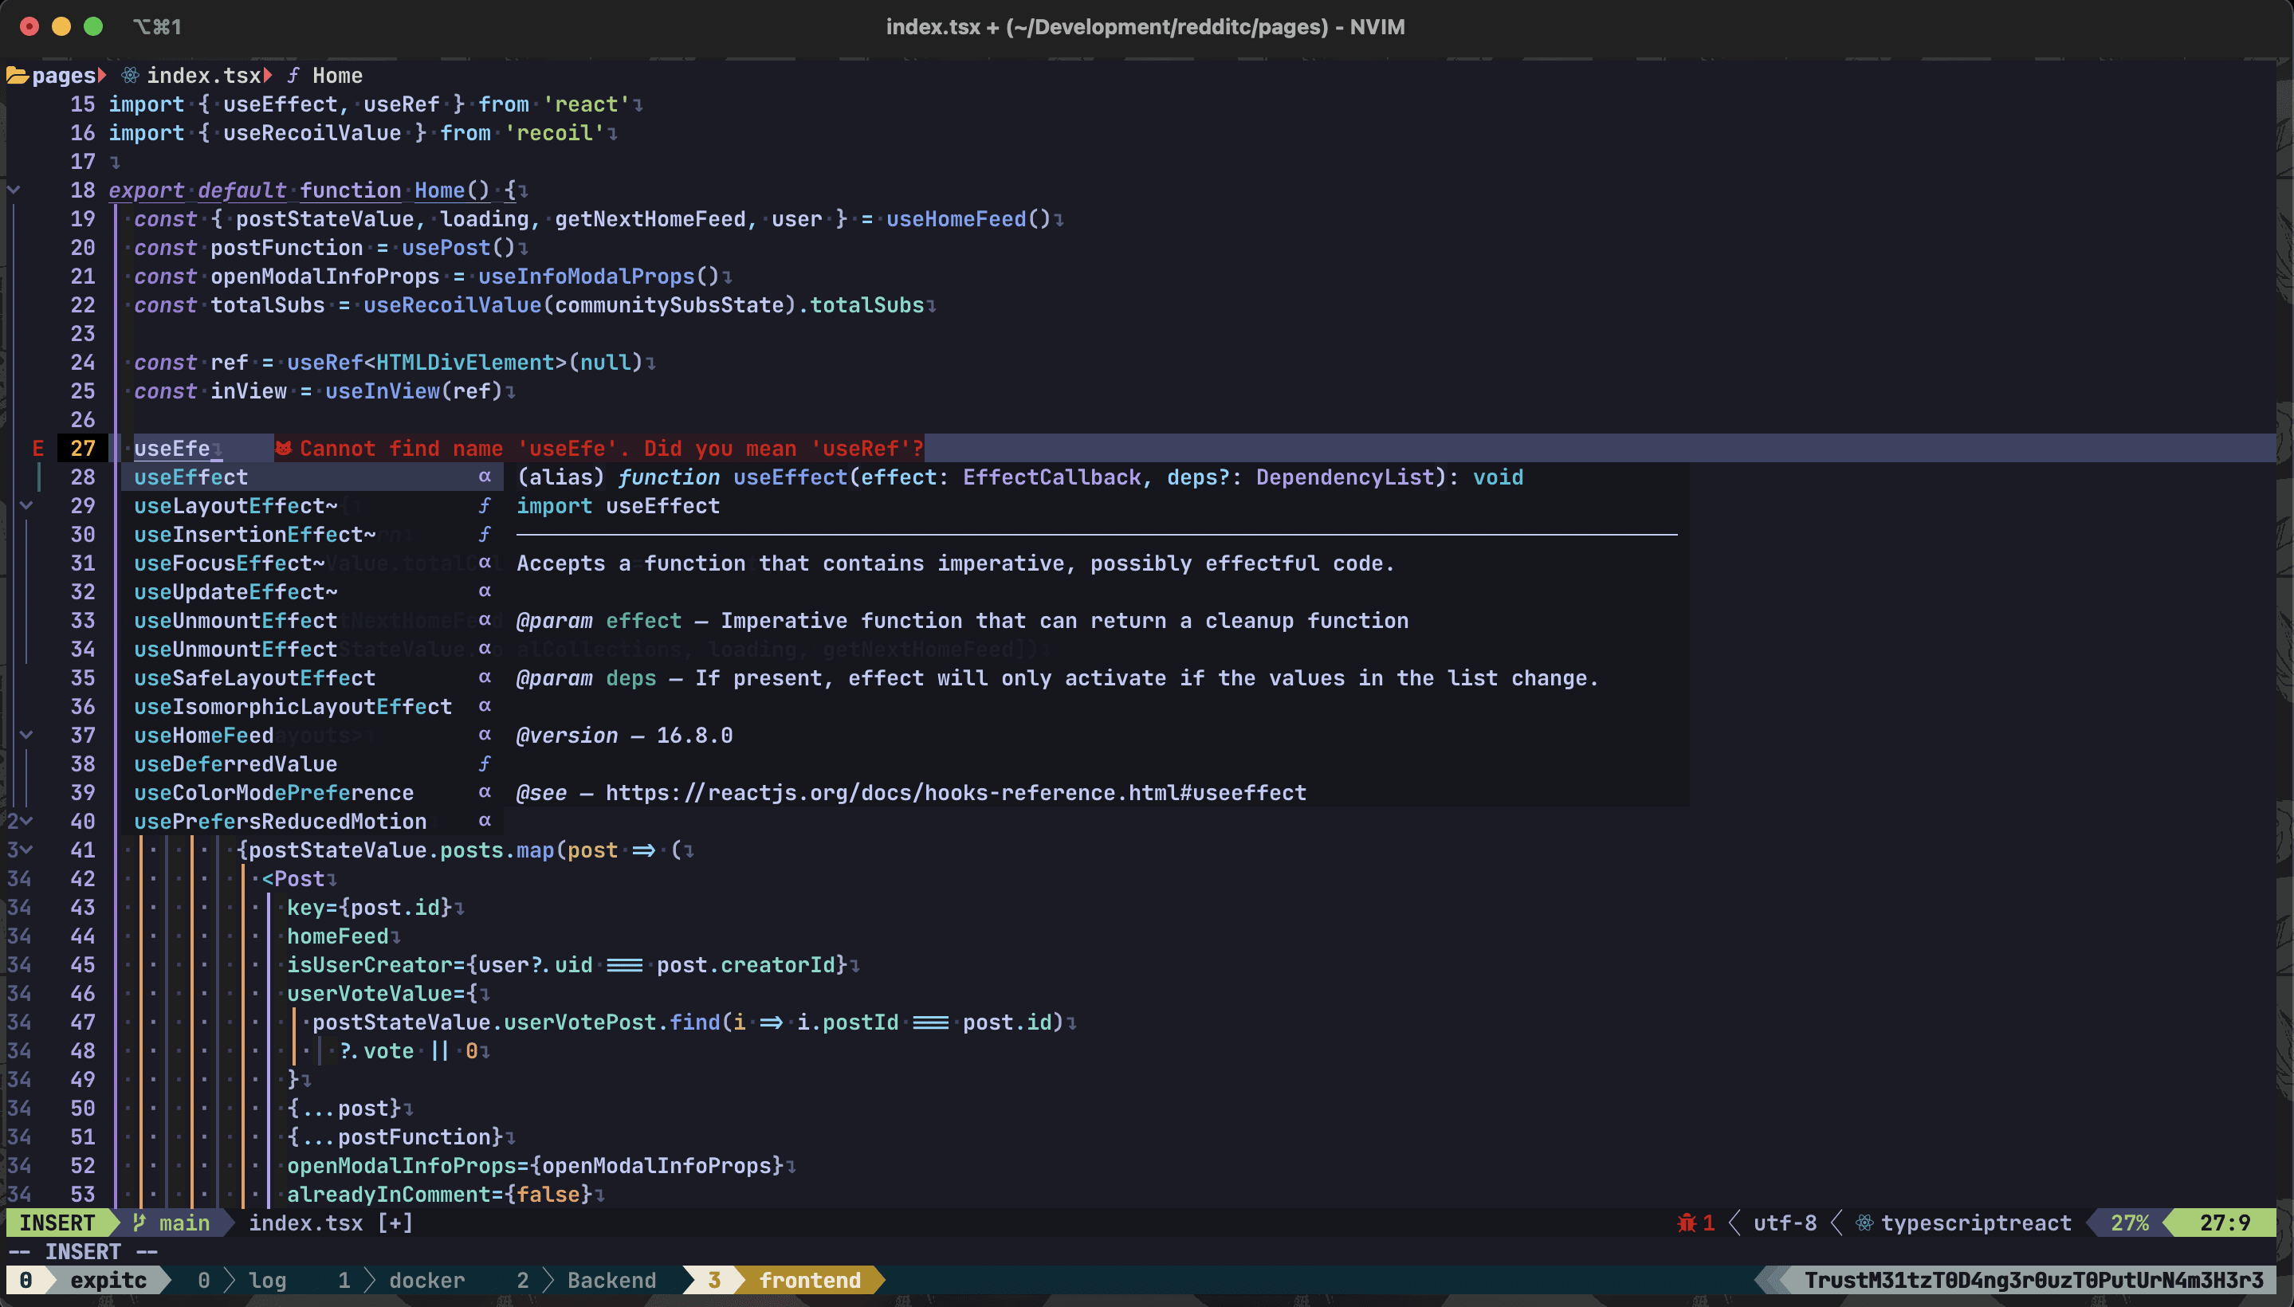Open the reactjs.org hooks-reference link
The height and width of the screenshot is (1307, 2294).
pyautogui.click(x=956, y=793)
